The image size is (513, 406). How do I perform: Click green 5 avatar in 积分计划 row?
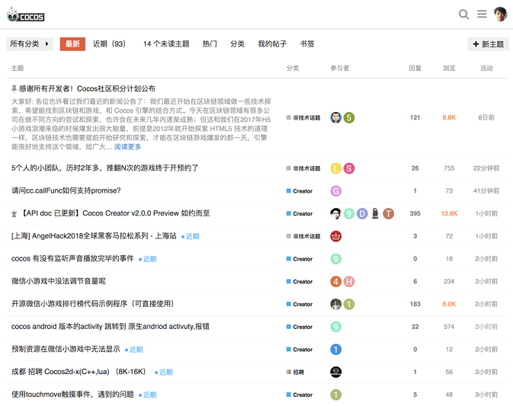[x=349, y=117]
